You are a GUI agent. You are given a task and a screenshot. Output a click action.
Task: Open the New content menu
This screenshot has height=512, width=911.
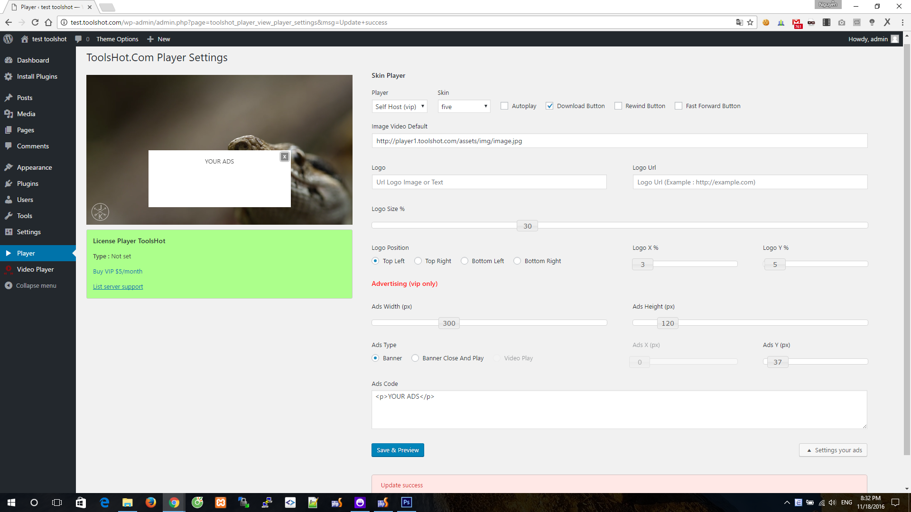(x=158, y=39)
